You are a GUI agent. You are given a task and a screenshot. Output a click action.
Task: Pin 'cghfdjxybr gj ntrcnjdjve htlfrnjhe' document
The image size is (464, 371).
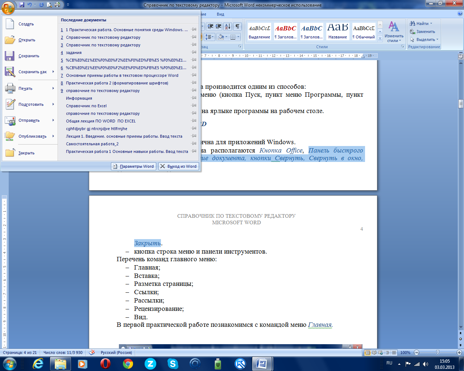coord(194,129)
